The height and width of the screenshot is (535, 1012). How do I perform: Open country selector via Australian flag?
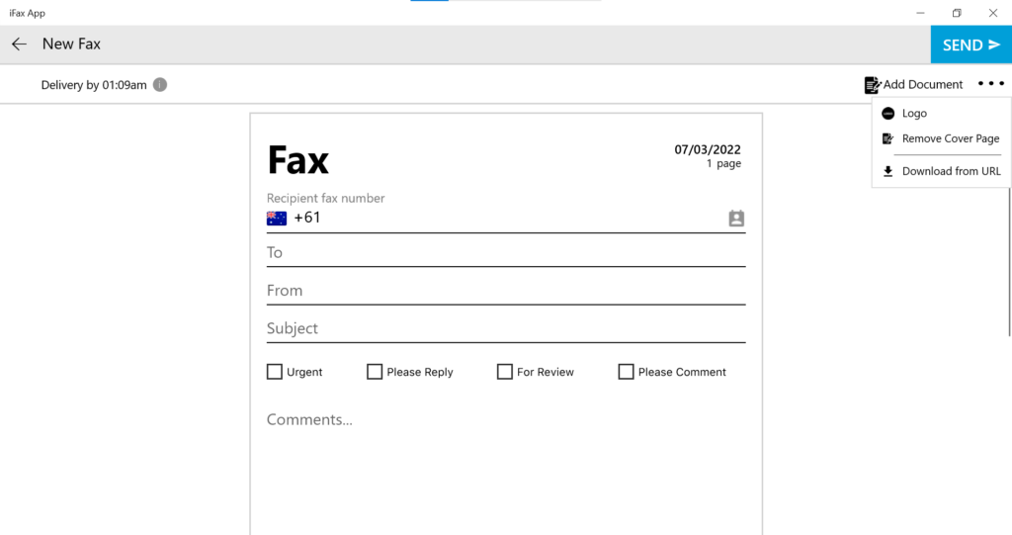click(277, 219)
